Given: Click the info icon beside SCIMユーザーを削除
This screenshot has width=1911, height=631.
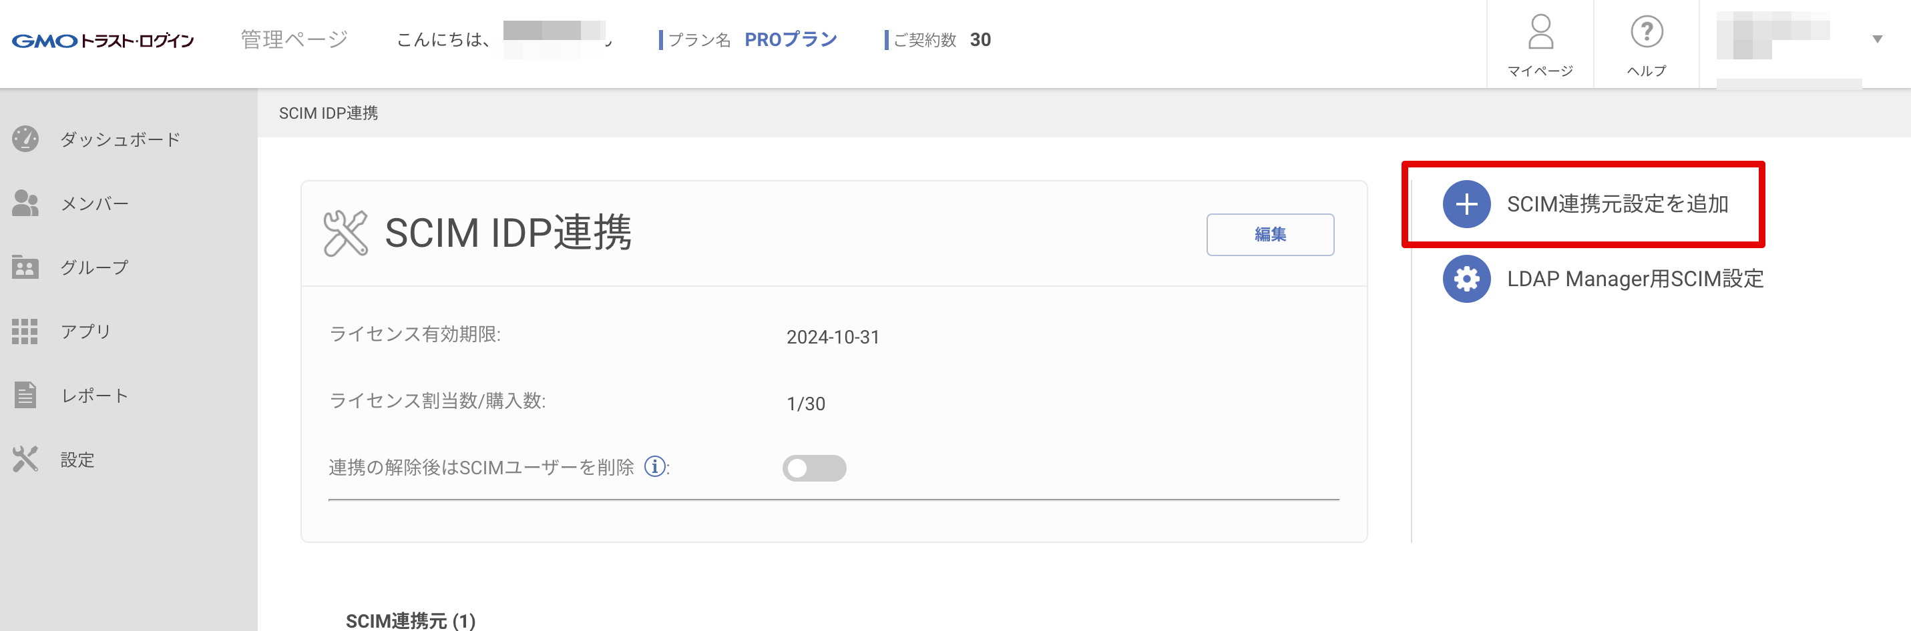Looking at the screenshot, I should [x=654, y=466].
